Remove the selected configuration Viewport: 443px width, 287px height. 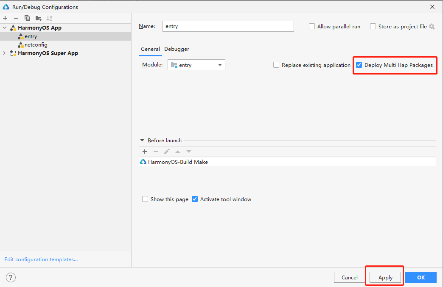[x=16, y=18]
